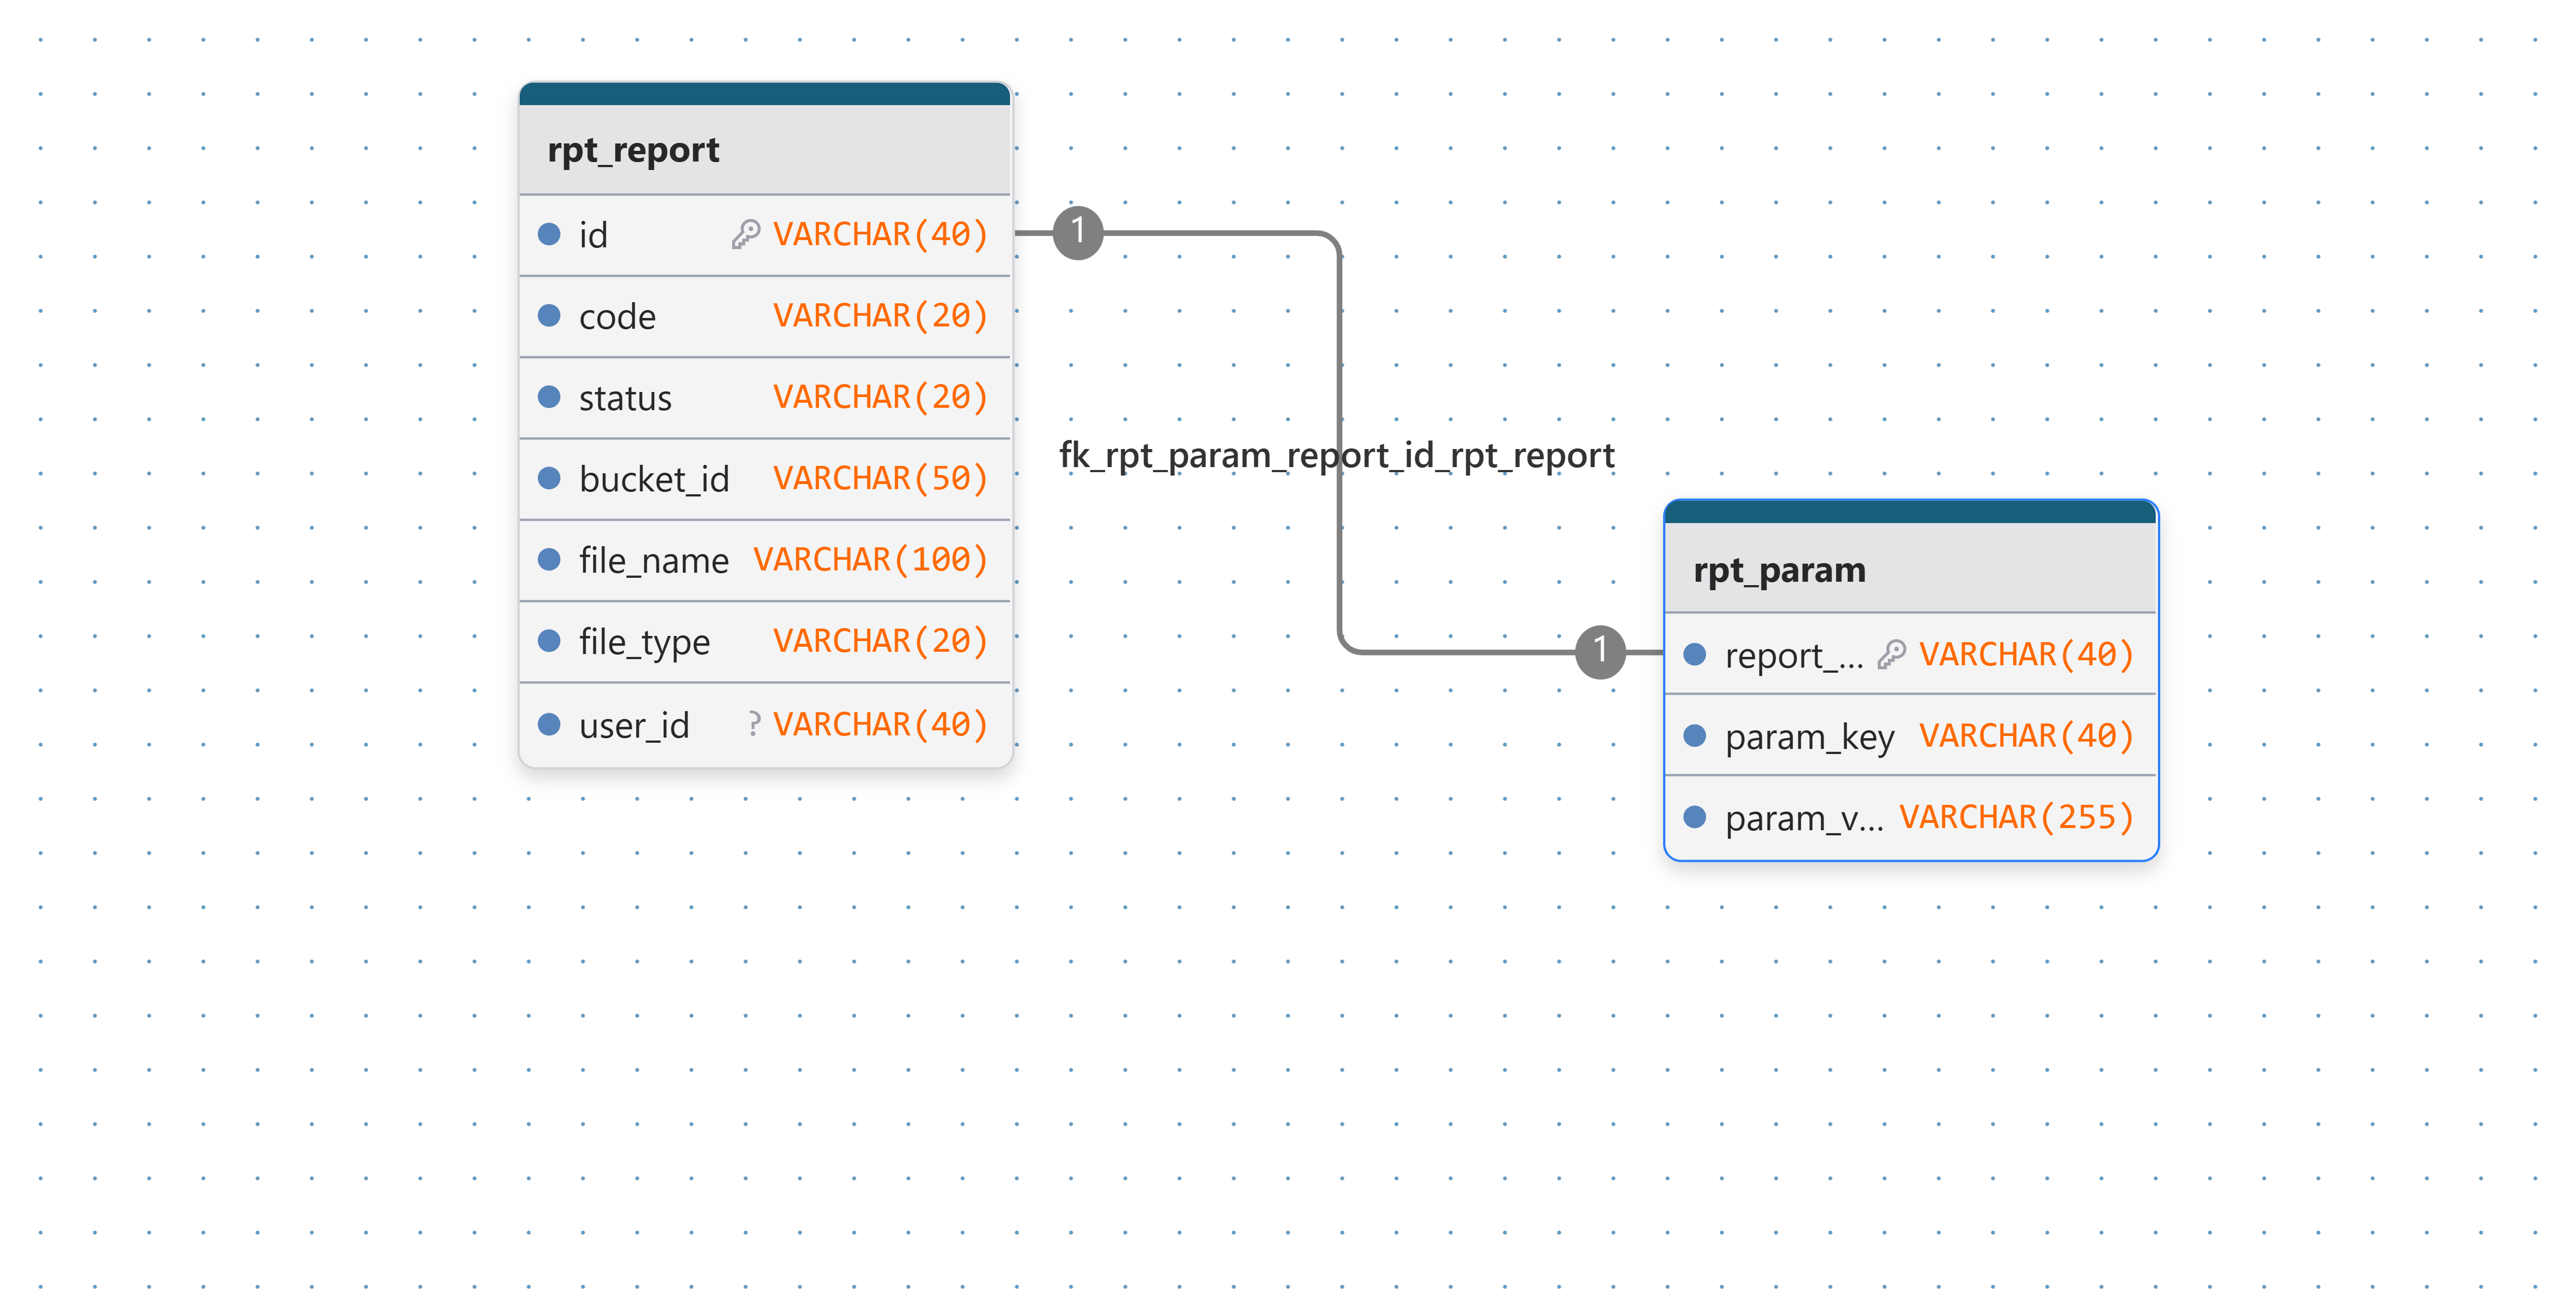This screenshot has height=1290, width=2576.
Task: Click the blue dot beside param_v... column
Action: [x=1695, y=817]
